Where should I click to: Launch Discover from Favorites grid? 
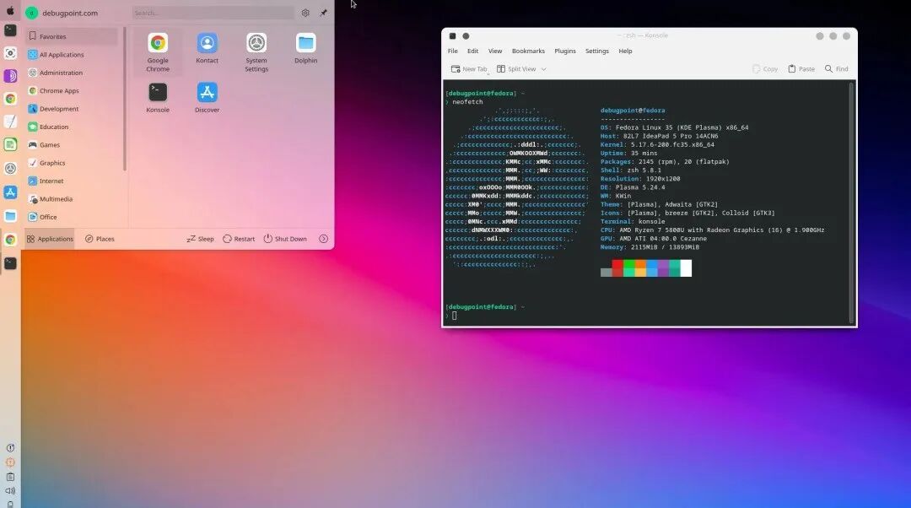[x=207, y=98]
